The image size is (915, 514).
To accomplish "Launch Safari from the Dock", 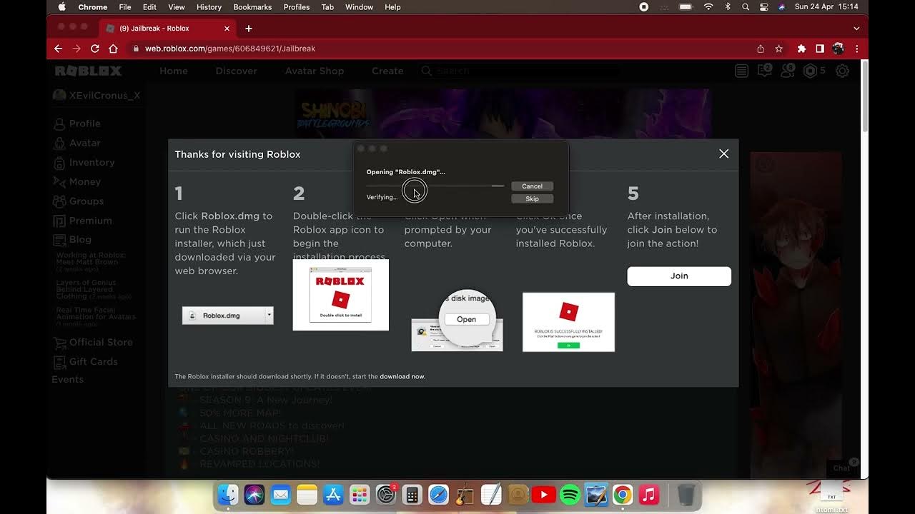I will [x=438, y=494].
